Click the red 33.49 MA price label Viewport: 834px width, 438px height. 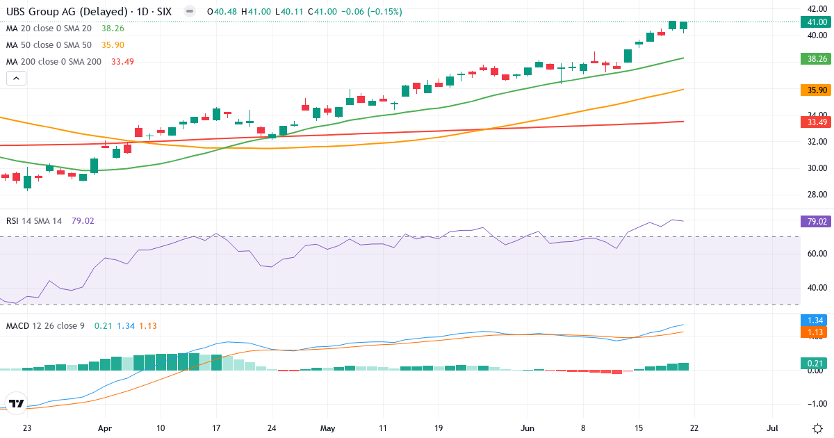click(x=817, y=122)
